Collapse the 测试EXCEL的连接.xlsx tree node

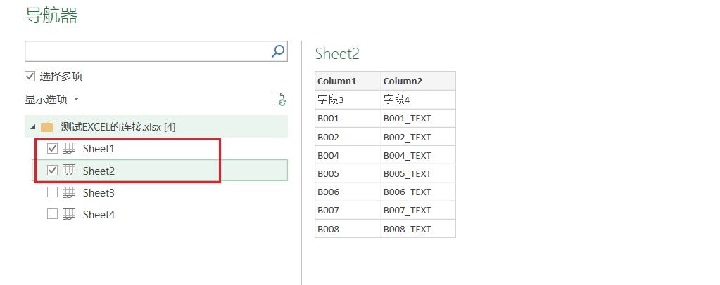(x=33, y=127)
